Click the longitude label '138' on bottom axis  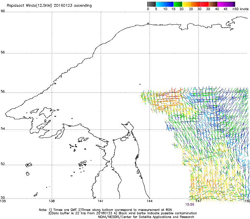coord(52,201)
